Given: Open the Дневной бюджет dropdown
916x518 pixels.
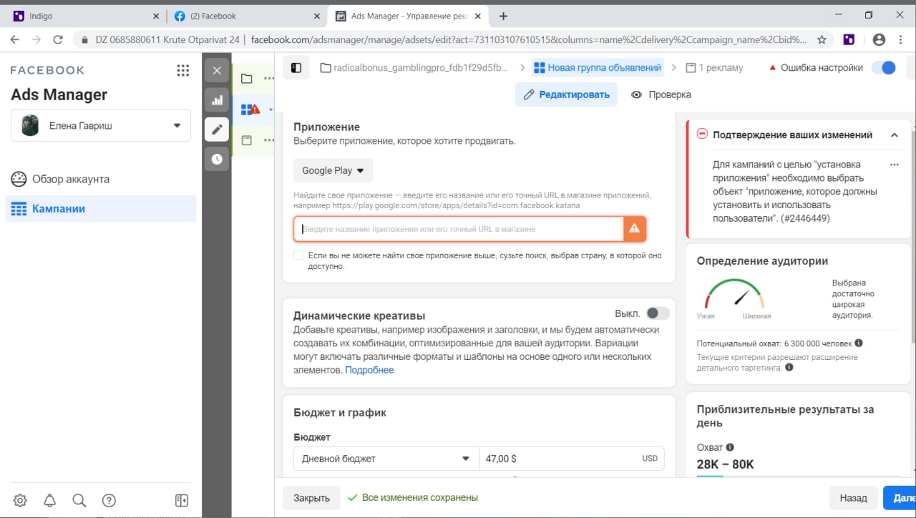Looking at the screenshot, I should pos(386,459).
